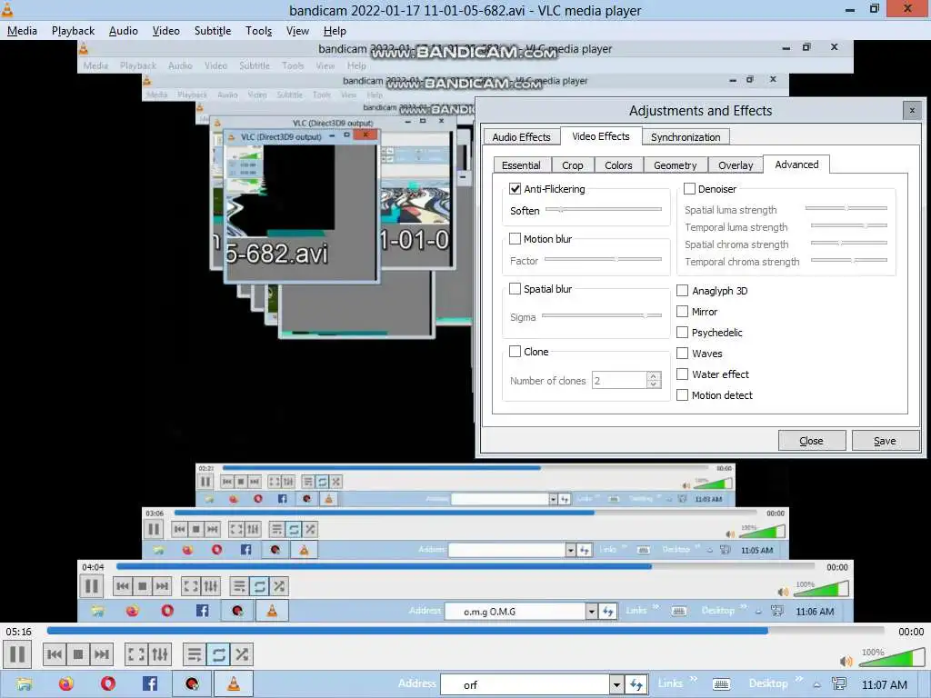Click the Close button in Adjustments and Effects
This screenshot has height=698, width=931.
(812, 441)
